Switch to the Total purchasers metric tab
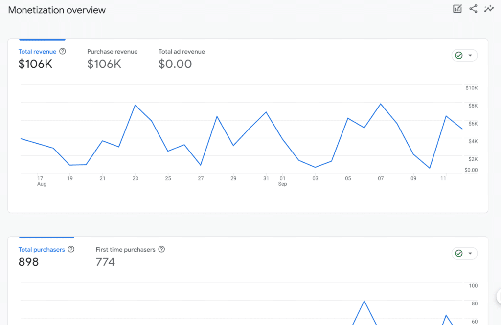This screenshot has width=501, height=325. pos(42,249)
